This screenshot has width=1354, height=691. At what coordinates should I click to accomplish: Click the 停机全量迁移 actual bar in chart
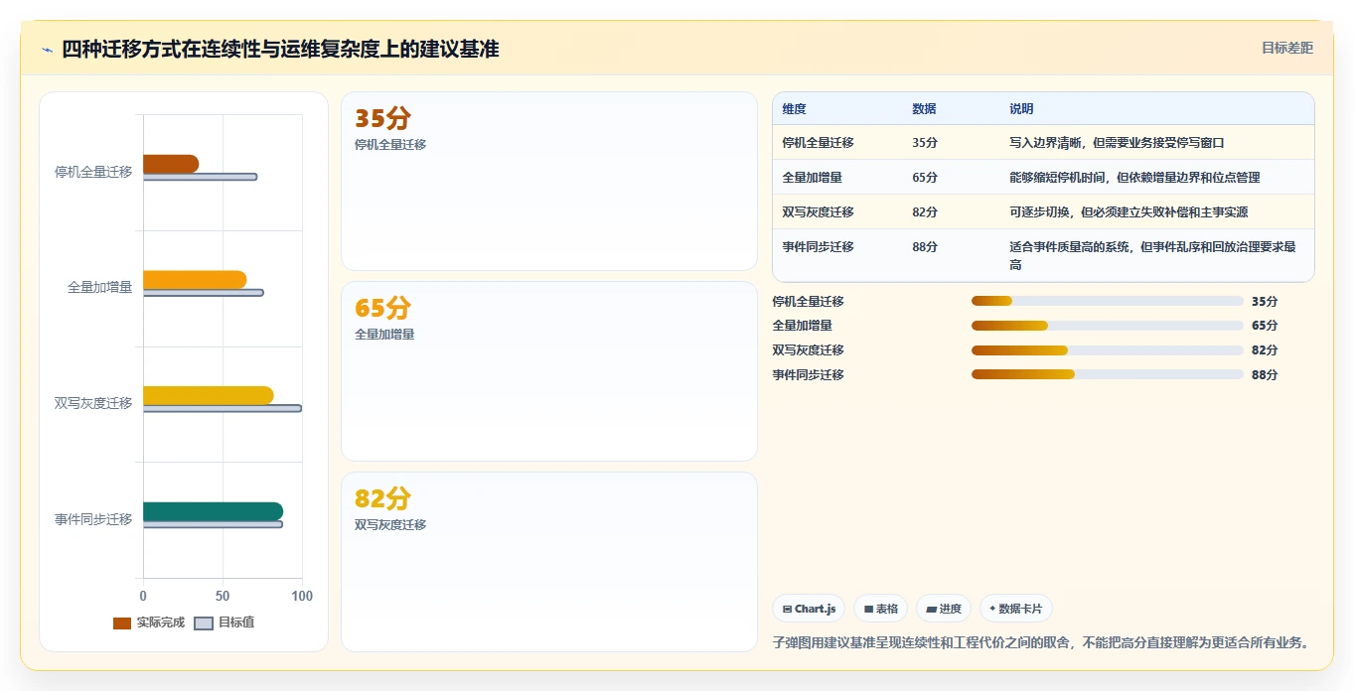pos(171,164)
